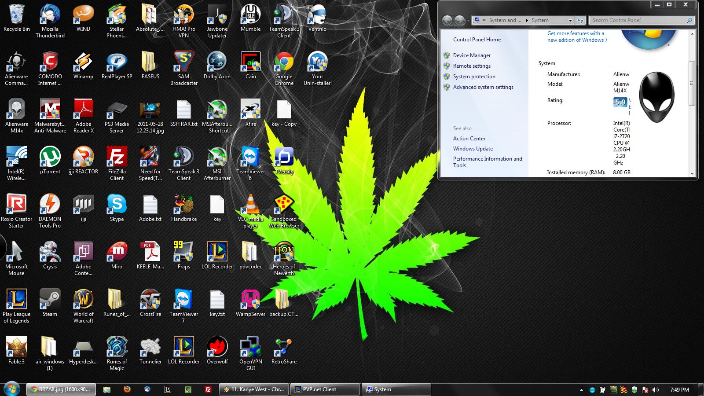
Task: Click the System window vertical scrollbar
Action: (x=692, y=84)
